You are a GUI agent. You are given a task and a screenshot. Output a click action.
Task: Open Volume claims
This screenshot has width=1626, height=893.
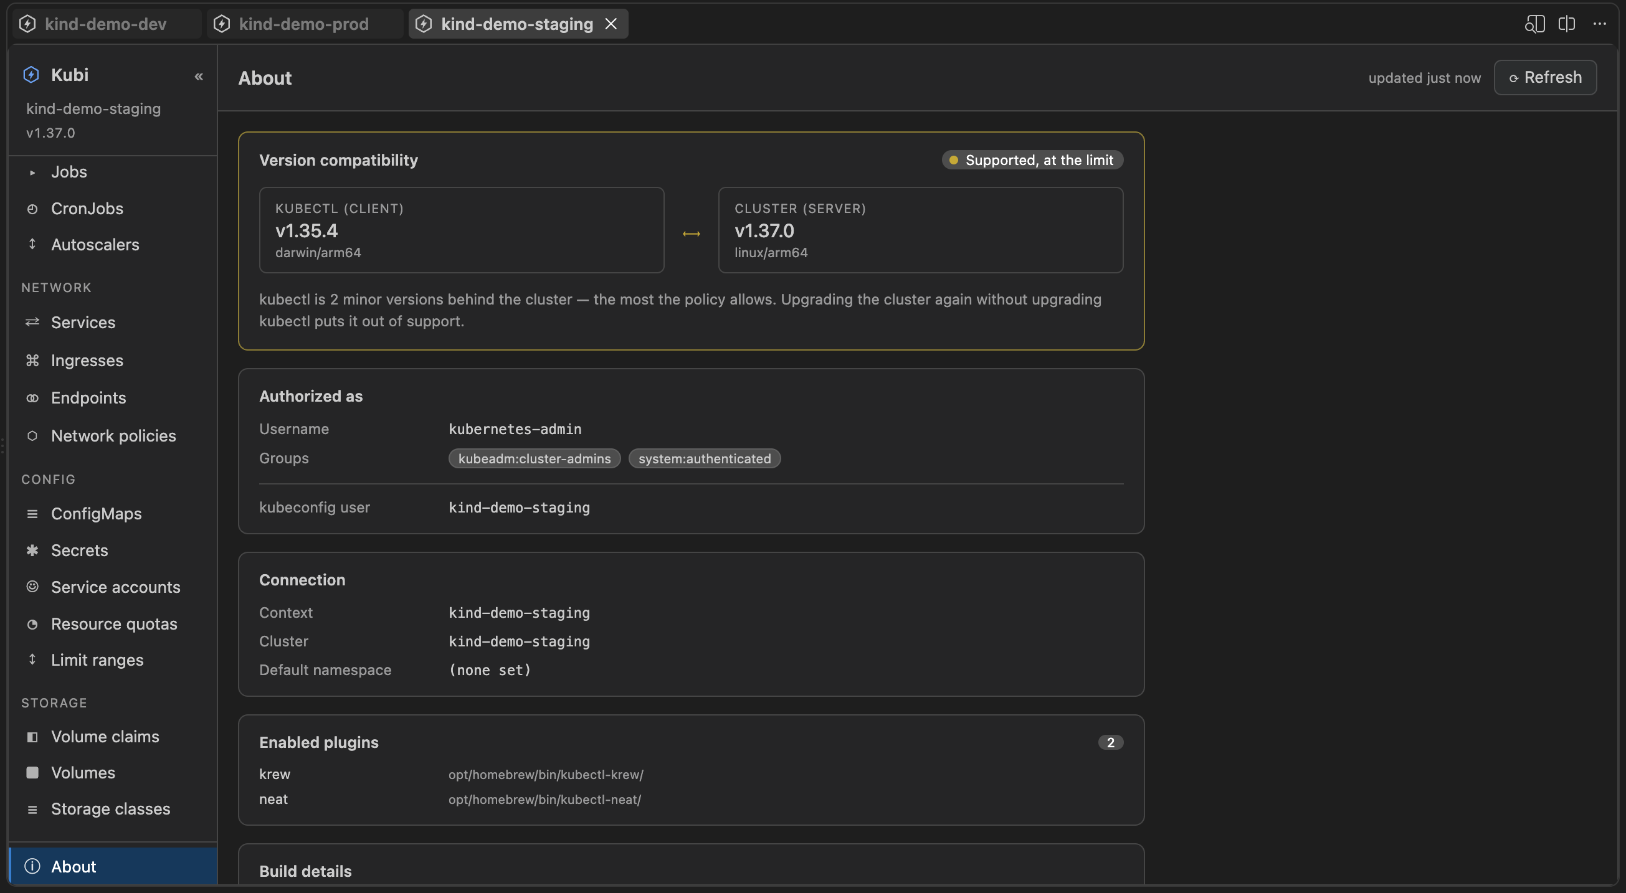[113, 737]
